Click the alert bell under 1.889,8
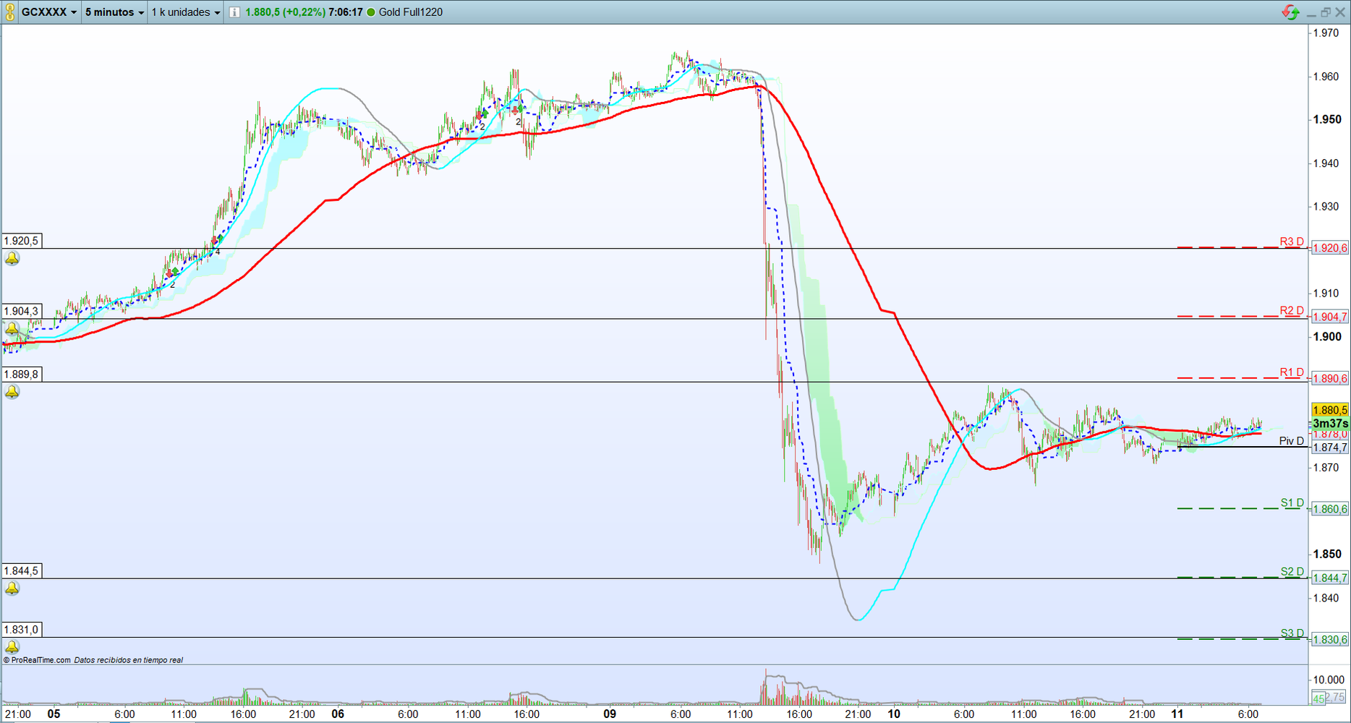The width and height of the screenshot is (1351, 723). pos(12,392)
